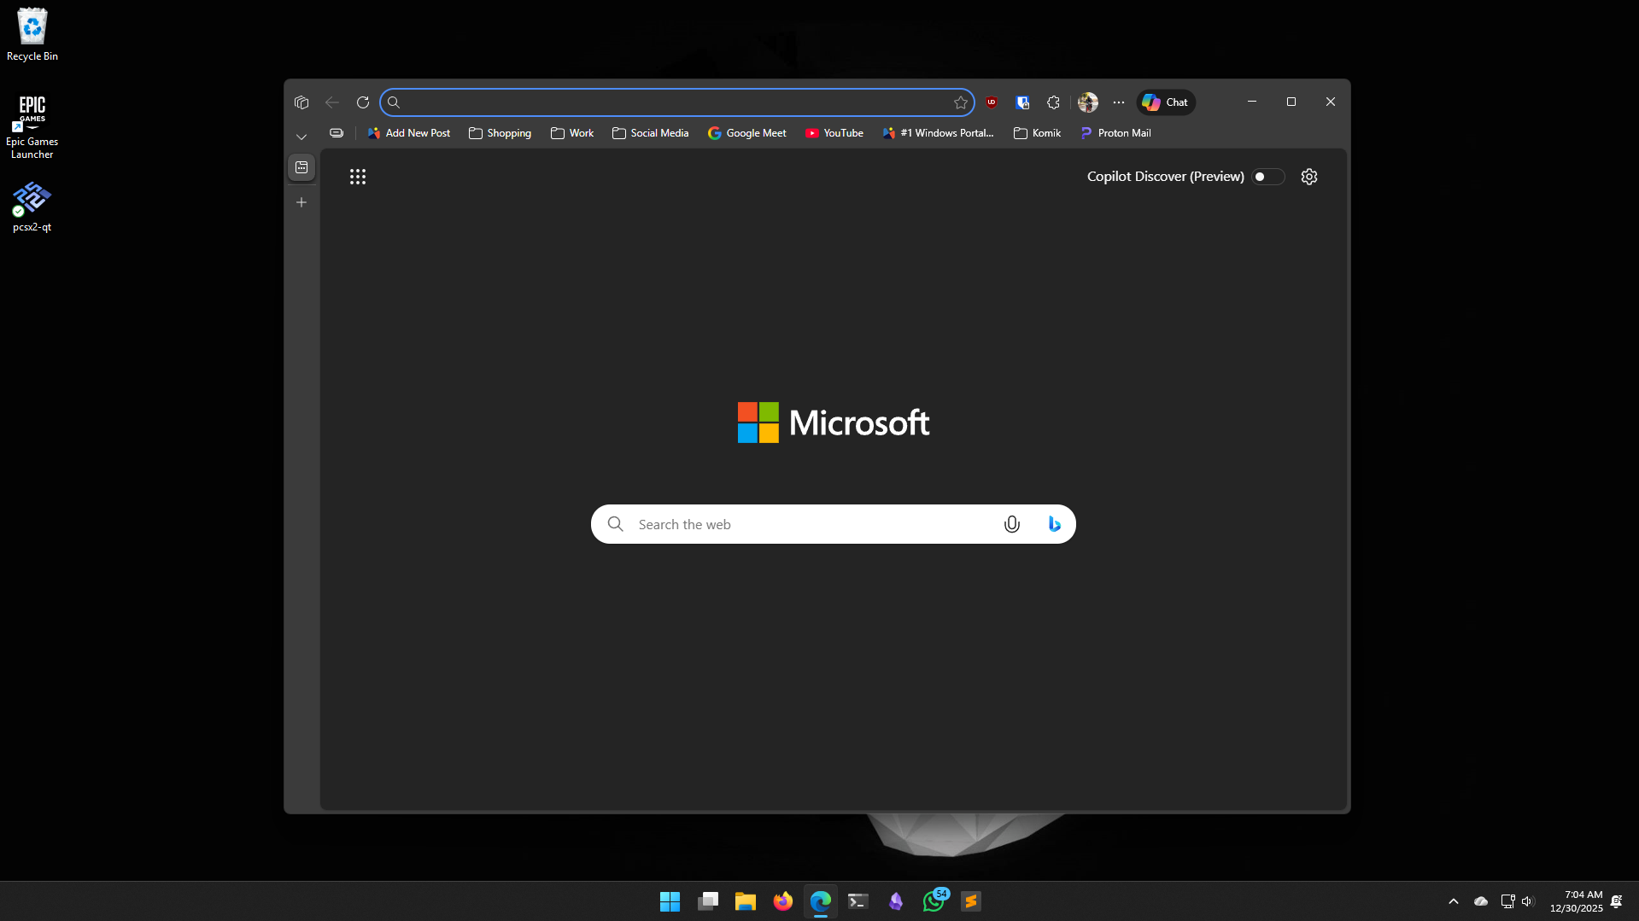Open Firefox from the taskbar
This screenshot has width=1639, height=921.
pyautogui.click(x=782, y=901)
